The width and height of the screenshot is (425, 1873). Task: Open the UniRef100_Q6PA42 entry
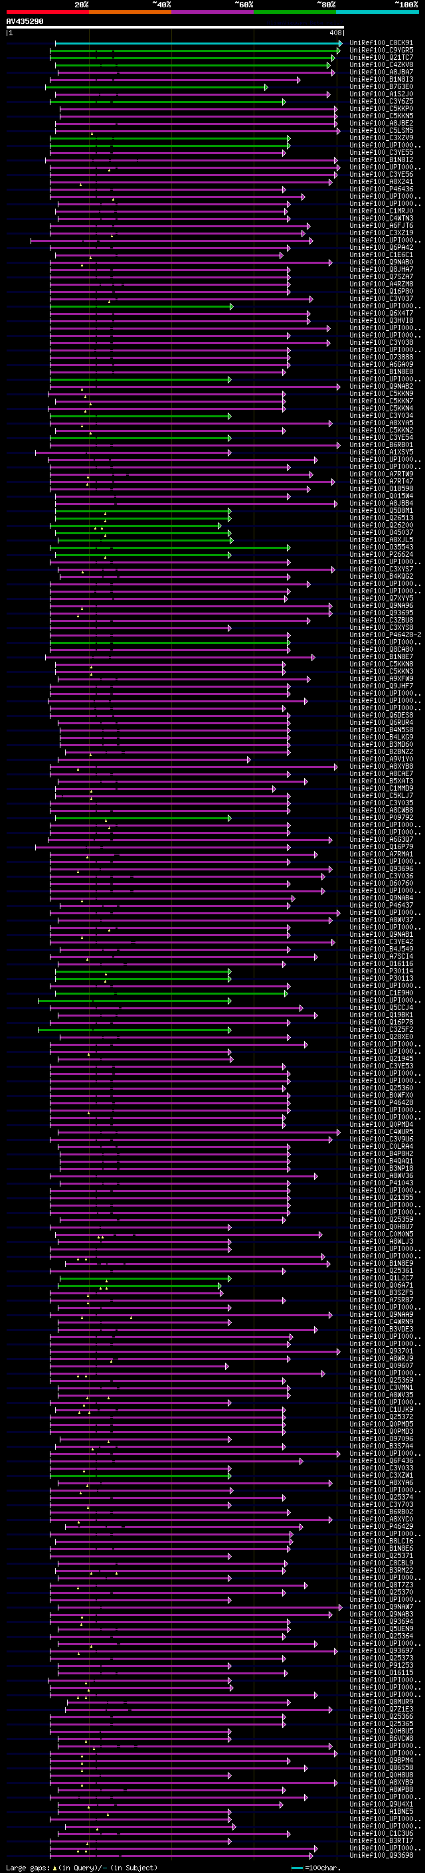[x=381, y=248]
